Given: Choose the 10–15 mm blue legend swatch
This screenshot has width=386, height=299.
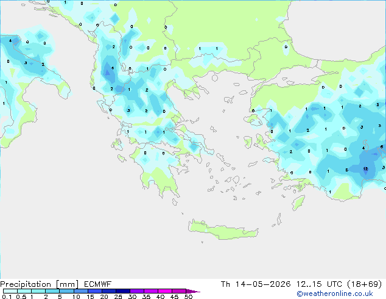Looking at the screenshot, I should (x=80, y=291).
